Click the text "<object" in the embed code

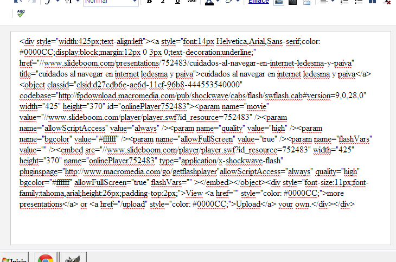coord(33,85)
